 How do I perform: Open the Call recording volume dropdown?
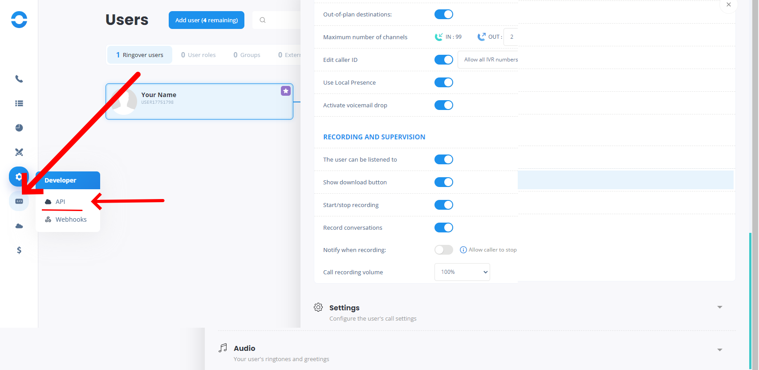462,272
